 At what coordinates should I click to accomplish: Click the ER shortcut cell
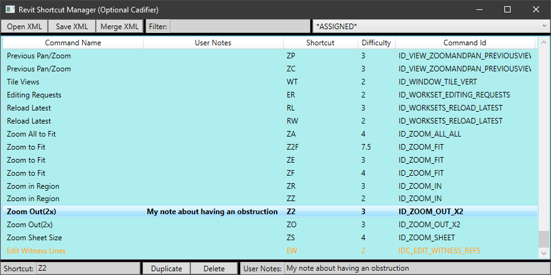pos(290,95)
